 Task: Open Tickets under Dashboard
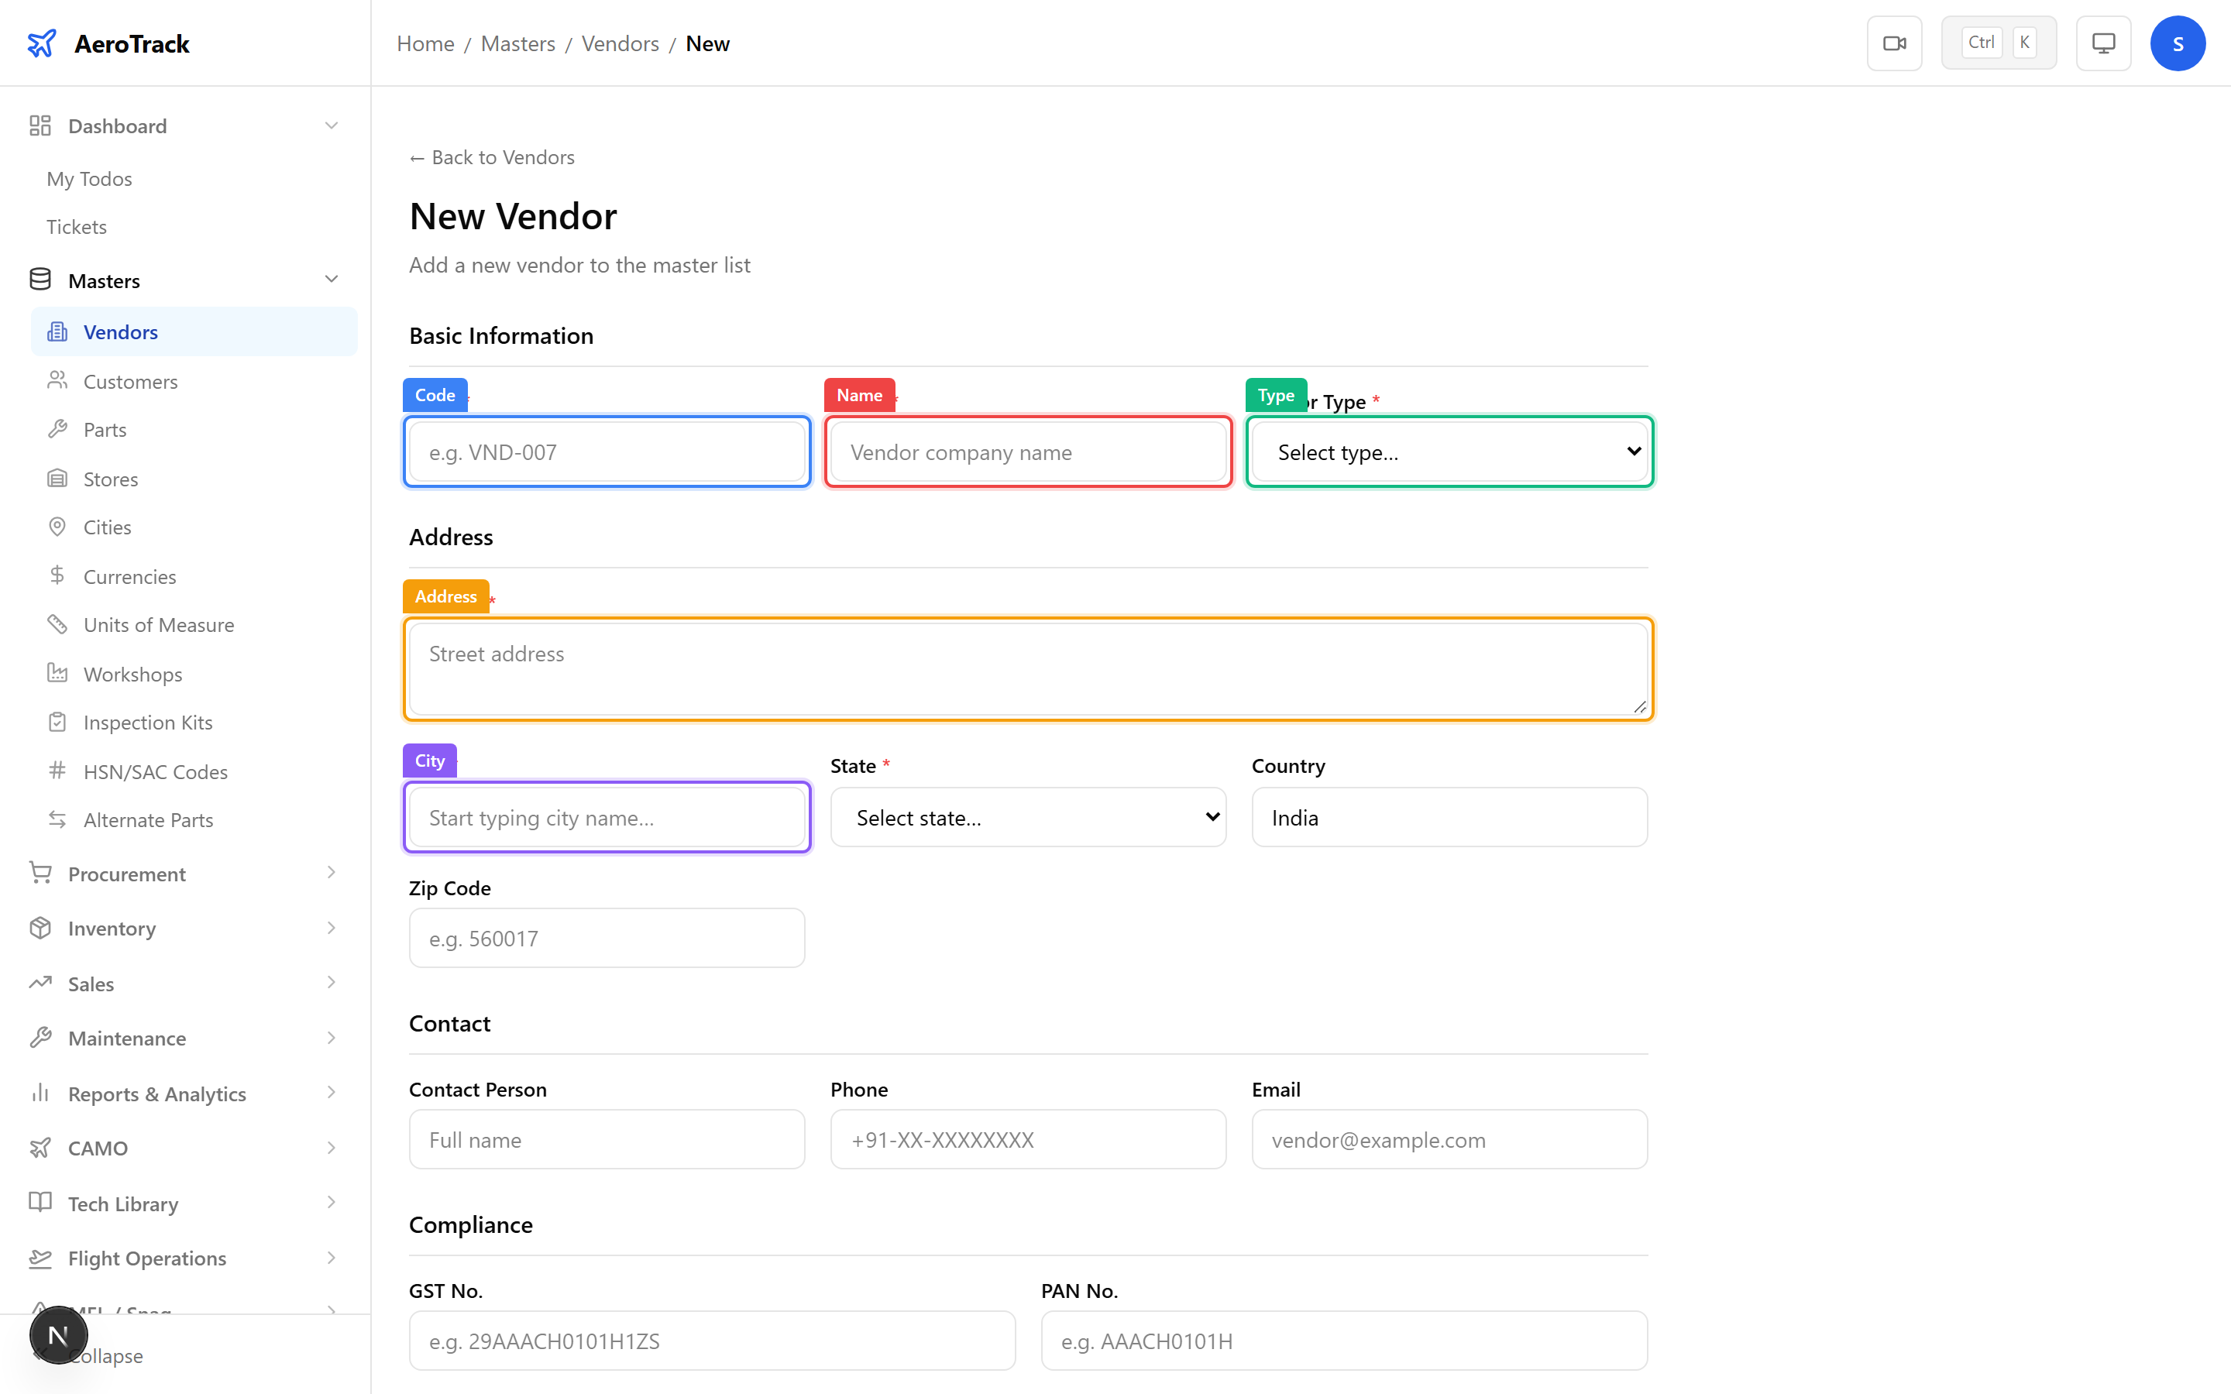77,226
